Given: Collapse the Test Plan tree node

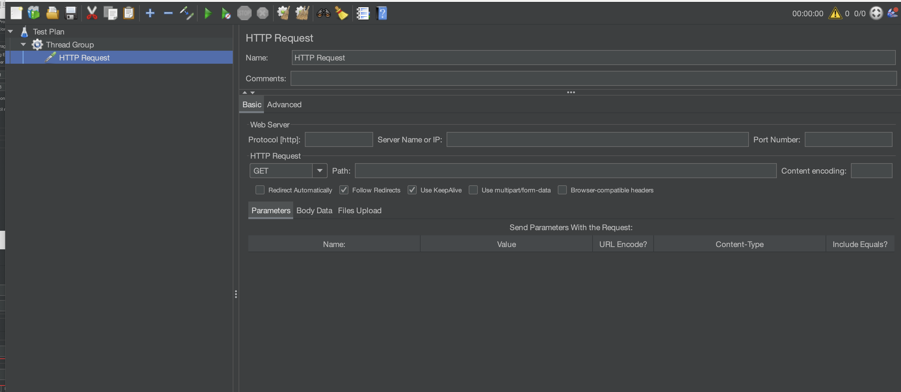Looking at the screenshot, I should coord(10,32).
